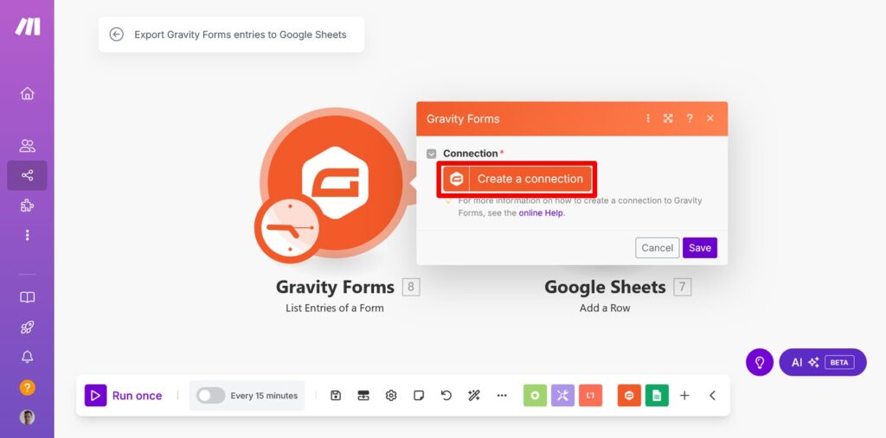
Task: Click the Google Sheets favorite icon in toolbar
Action: coord(657,396)
